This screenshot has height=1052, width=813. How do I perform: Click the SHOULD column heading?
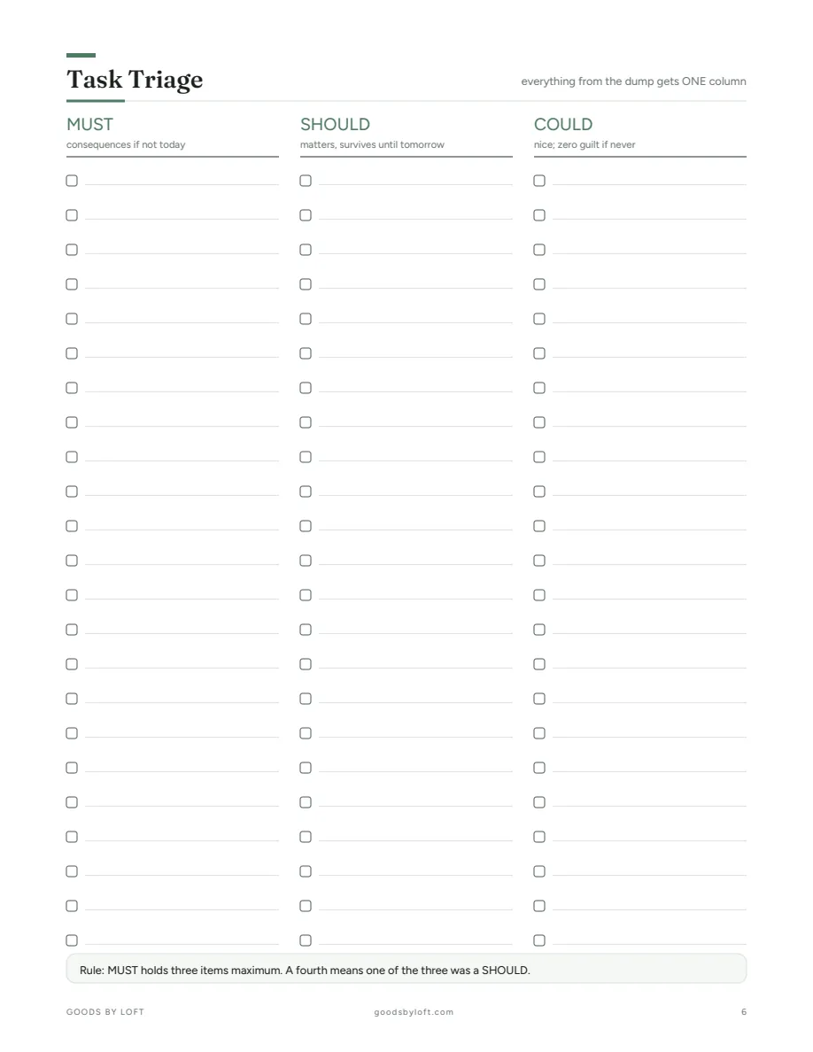[335, 124]
